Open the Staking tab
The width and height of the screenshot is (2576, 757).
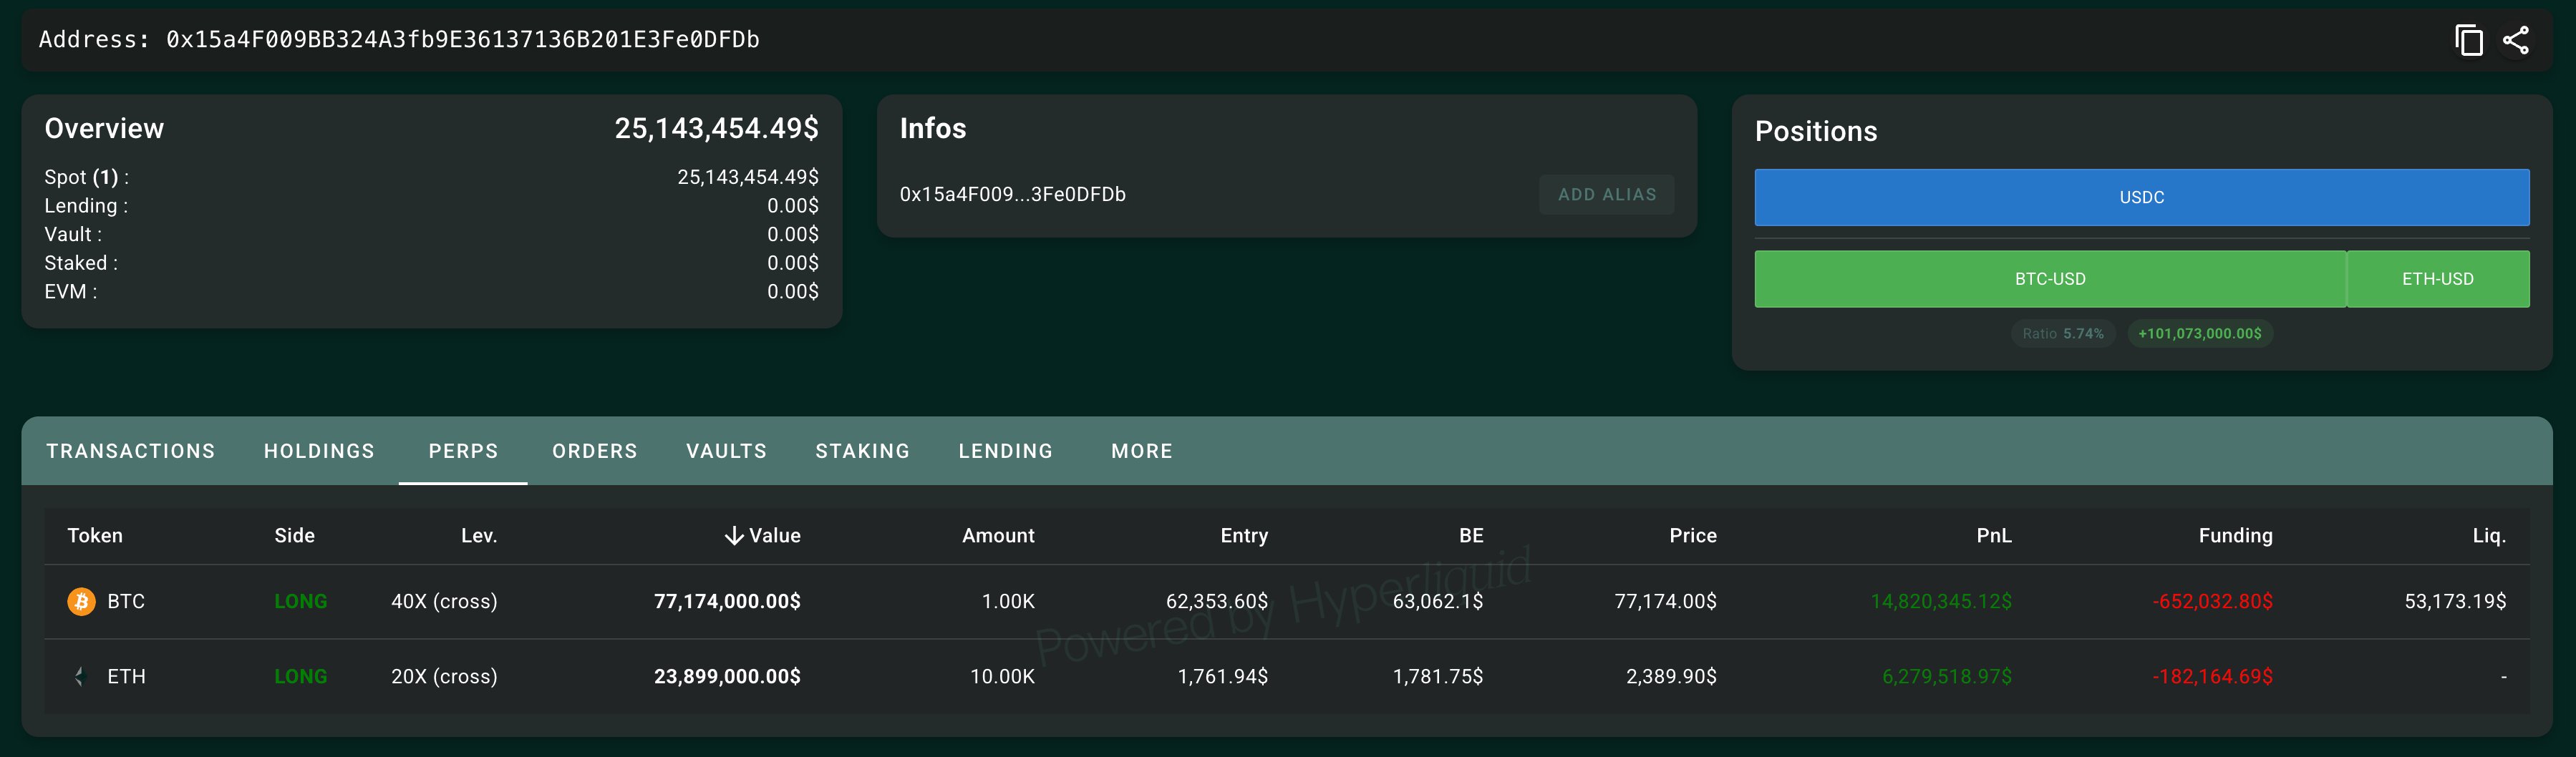coord(863,451)
